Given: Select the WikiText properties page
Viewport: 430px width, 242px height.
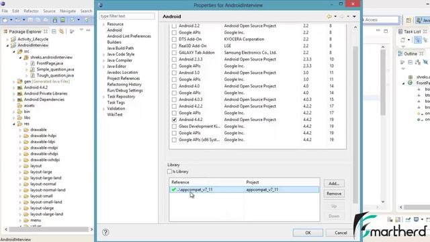Looking at the screenshot, I should [115, 115].
